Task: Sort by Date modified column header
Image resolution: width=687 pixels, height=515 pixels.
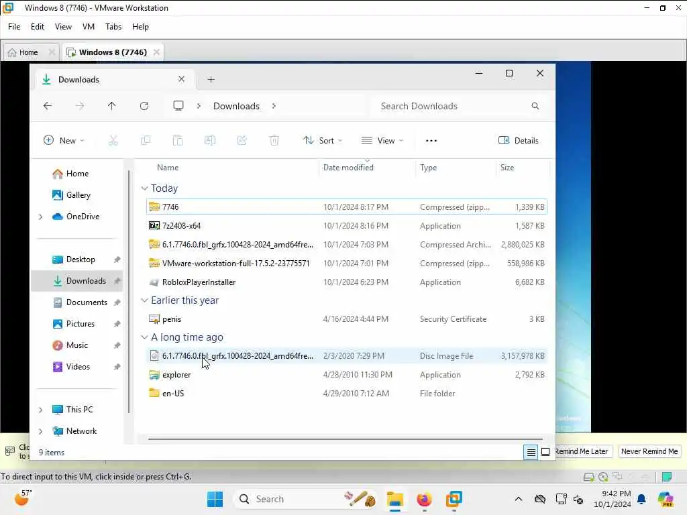Action: (x=348, y=168)
